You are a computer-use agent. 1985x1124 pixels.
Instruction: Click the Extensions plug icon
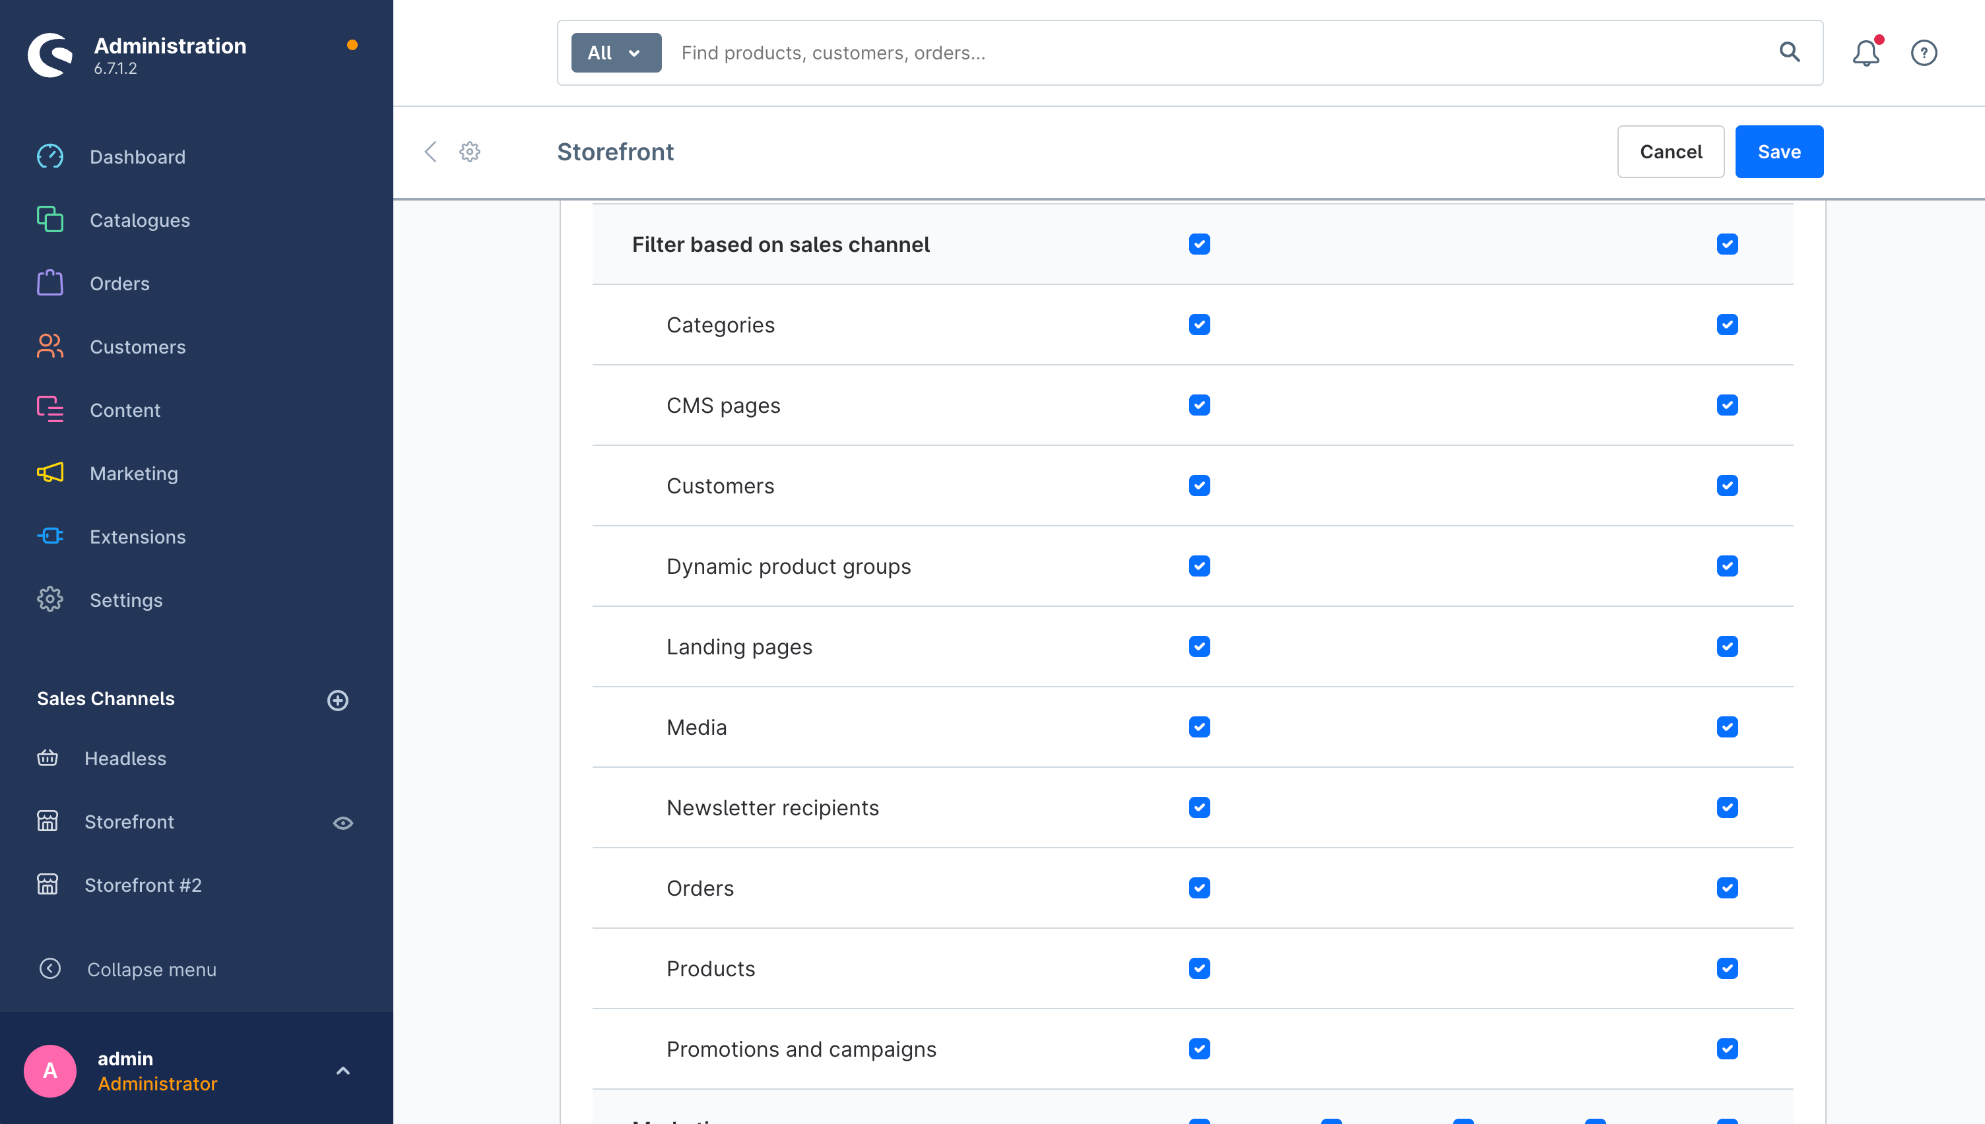(50, 536)
